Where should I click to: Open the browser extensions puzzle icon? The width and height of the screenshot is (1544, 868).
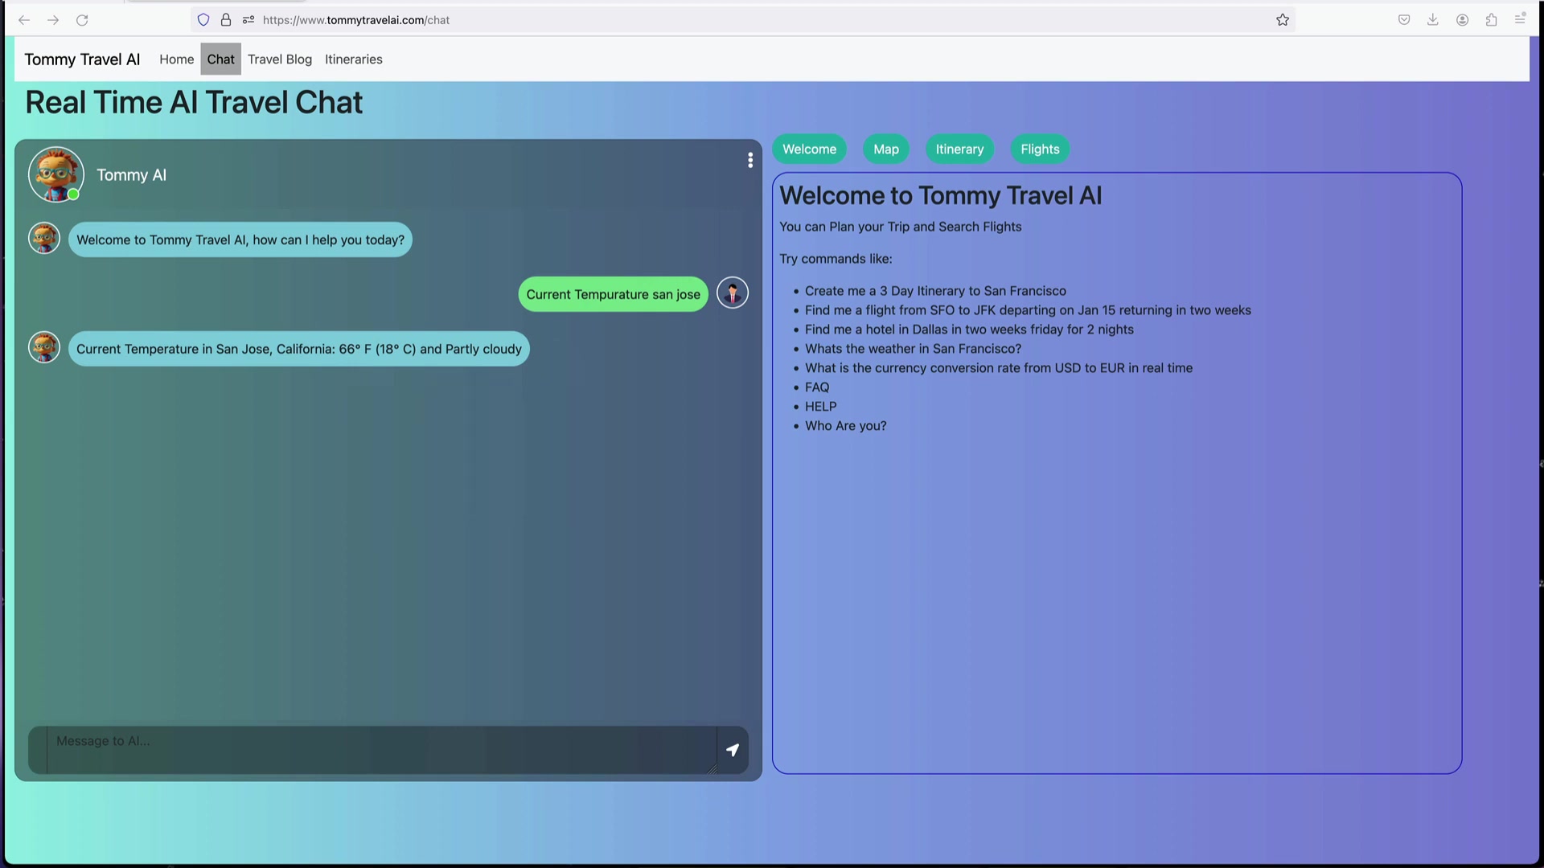[1492, 20]
